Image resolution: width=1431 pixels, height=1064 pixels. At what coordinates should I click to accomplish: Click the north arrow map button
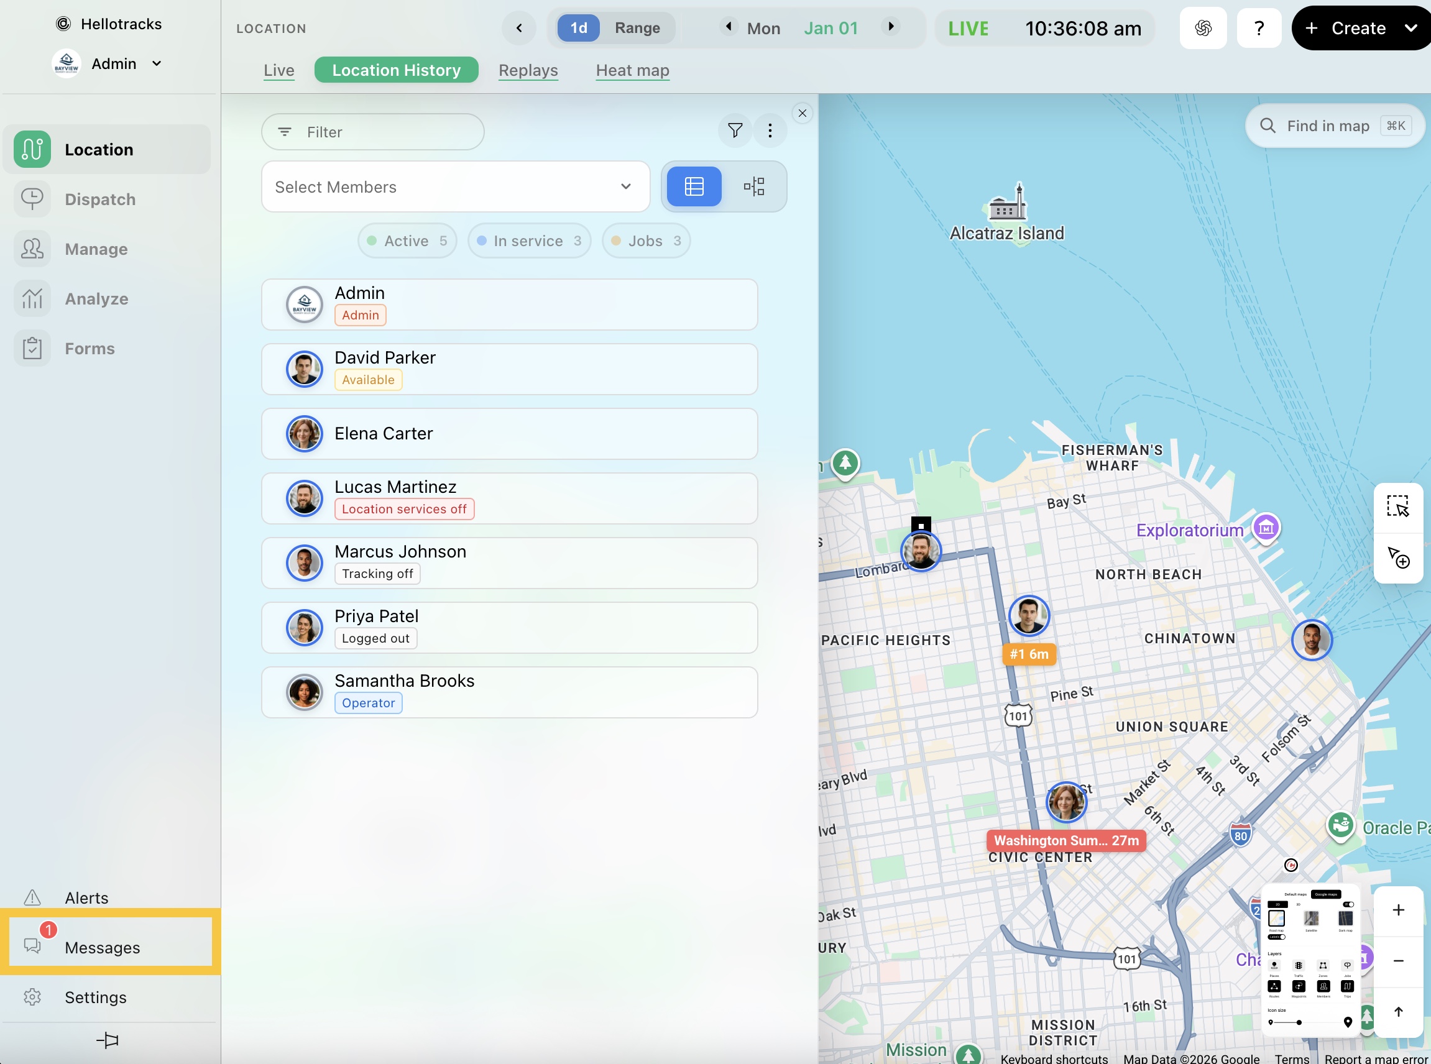pos(1398,1012)
